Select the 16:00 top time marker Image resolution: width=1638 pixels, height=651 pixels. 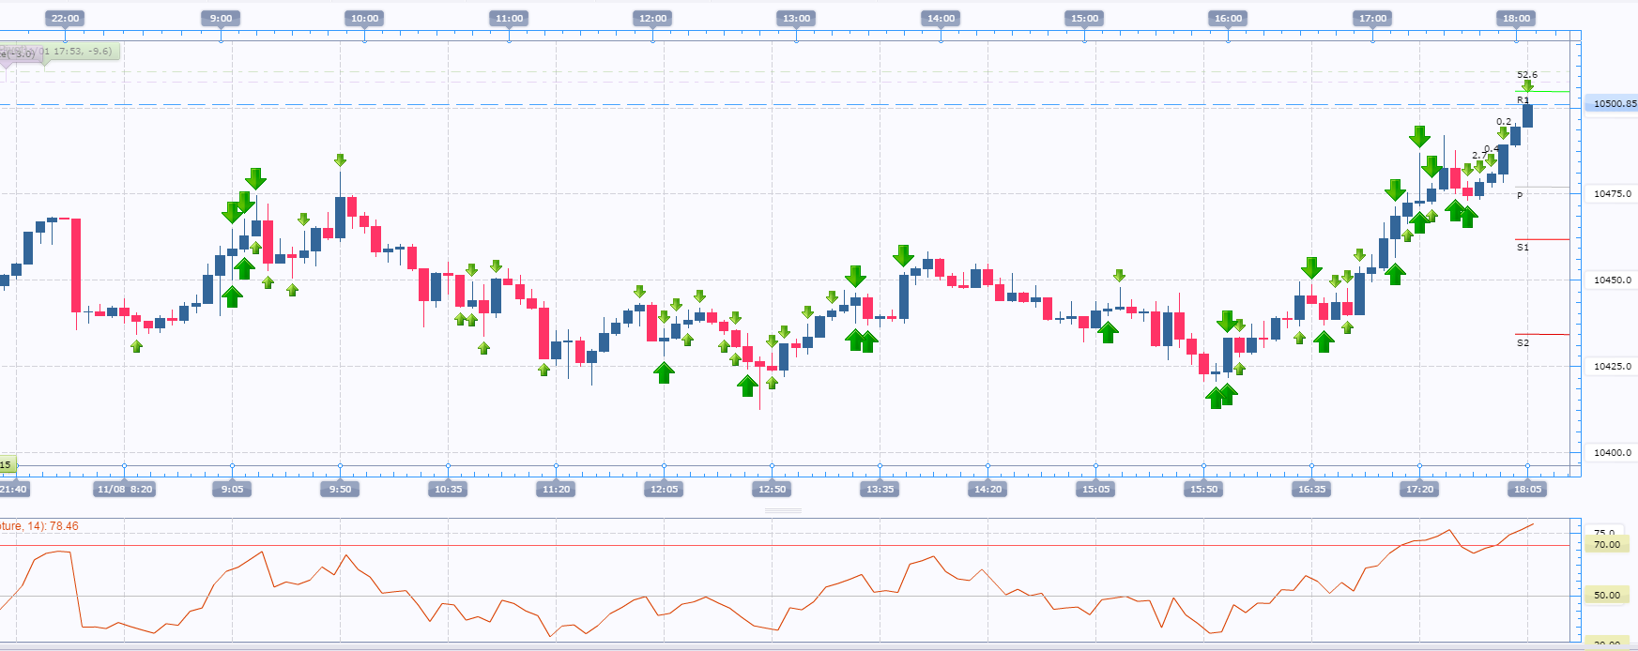(x=1228, y=18)
